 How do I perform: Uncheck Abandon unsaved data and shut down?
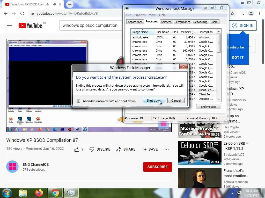tap(78, 101)
